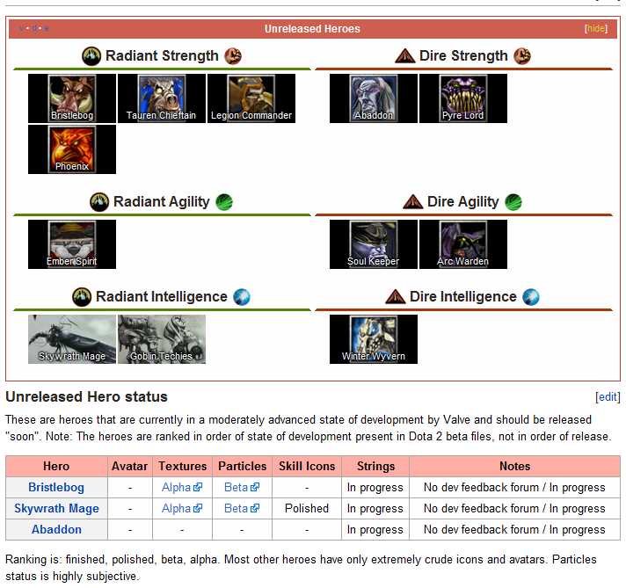Click the Phoenix hero icon

pyautogui.click(x=72, y=149)
